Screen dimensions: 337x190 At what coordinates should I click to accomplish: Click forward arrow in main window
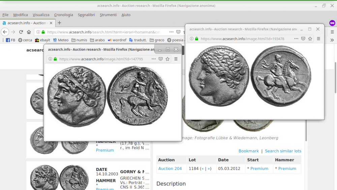[x=13, y=32]
